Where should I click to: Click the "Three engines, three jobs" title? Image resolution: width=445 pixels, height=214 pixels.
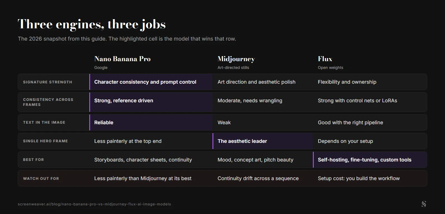tap(92, 24)
